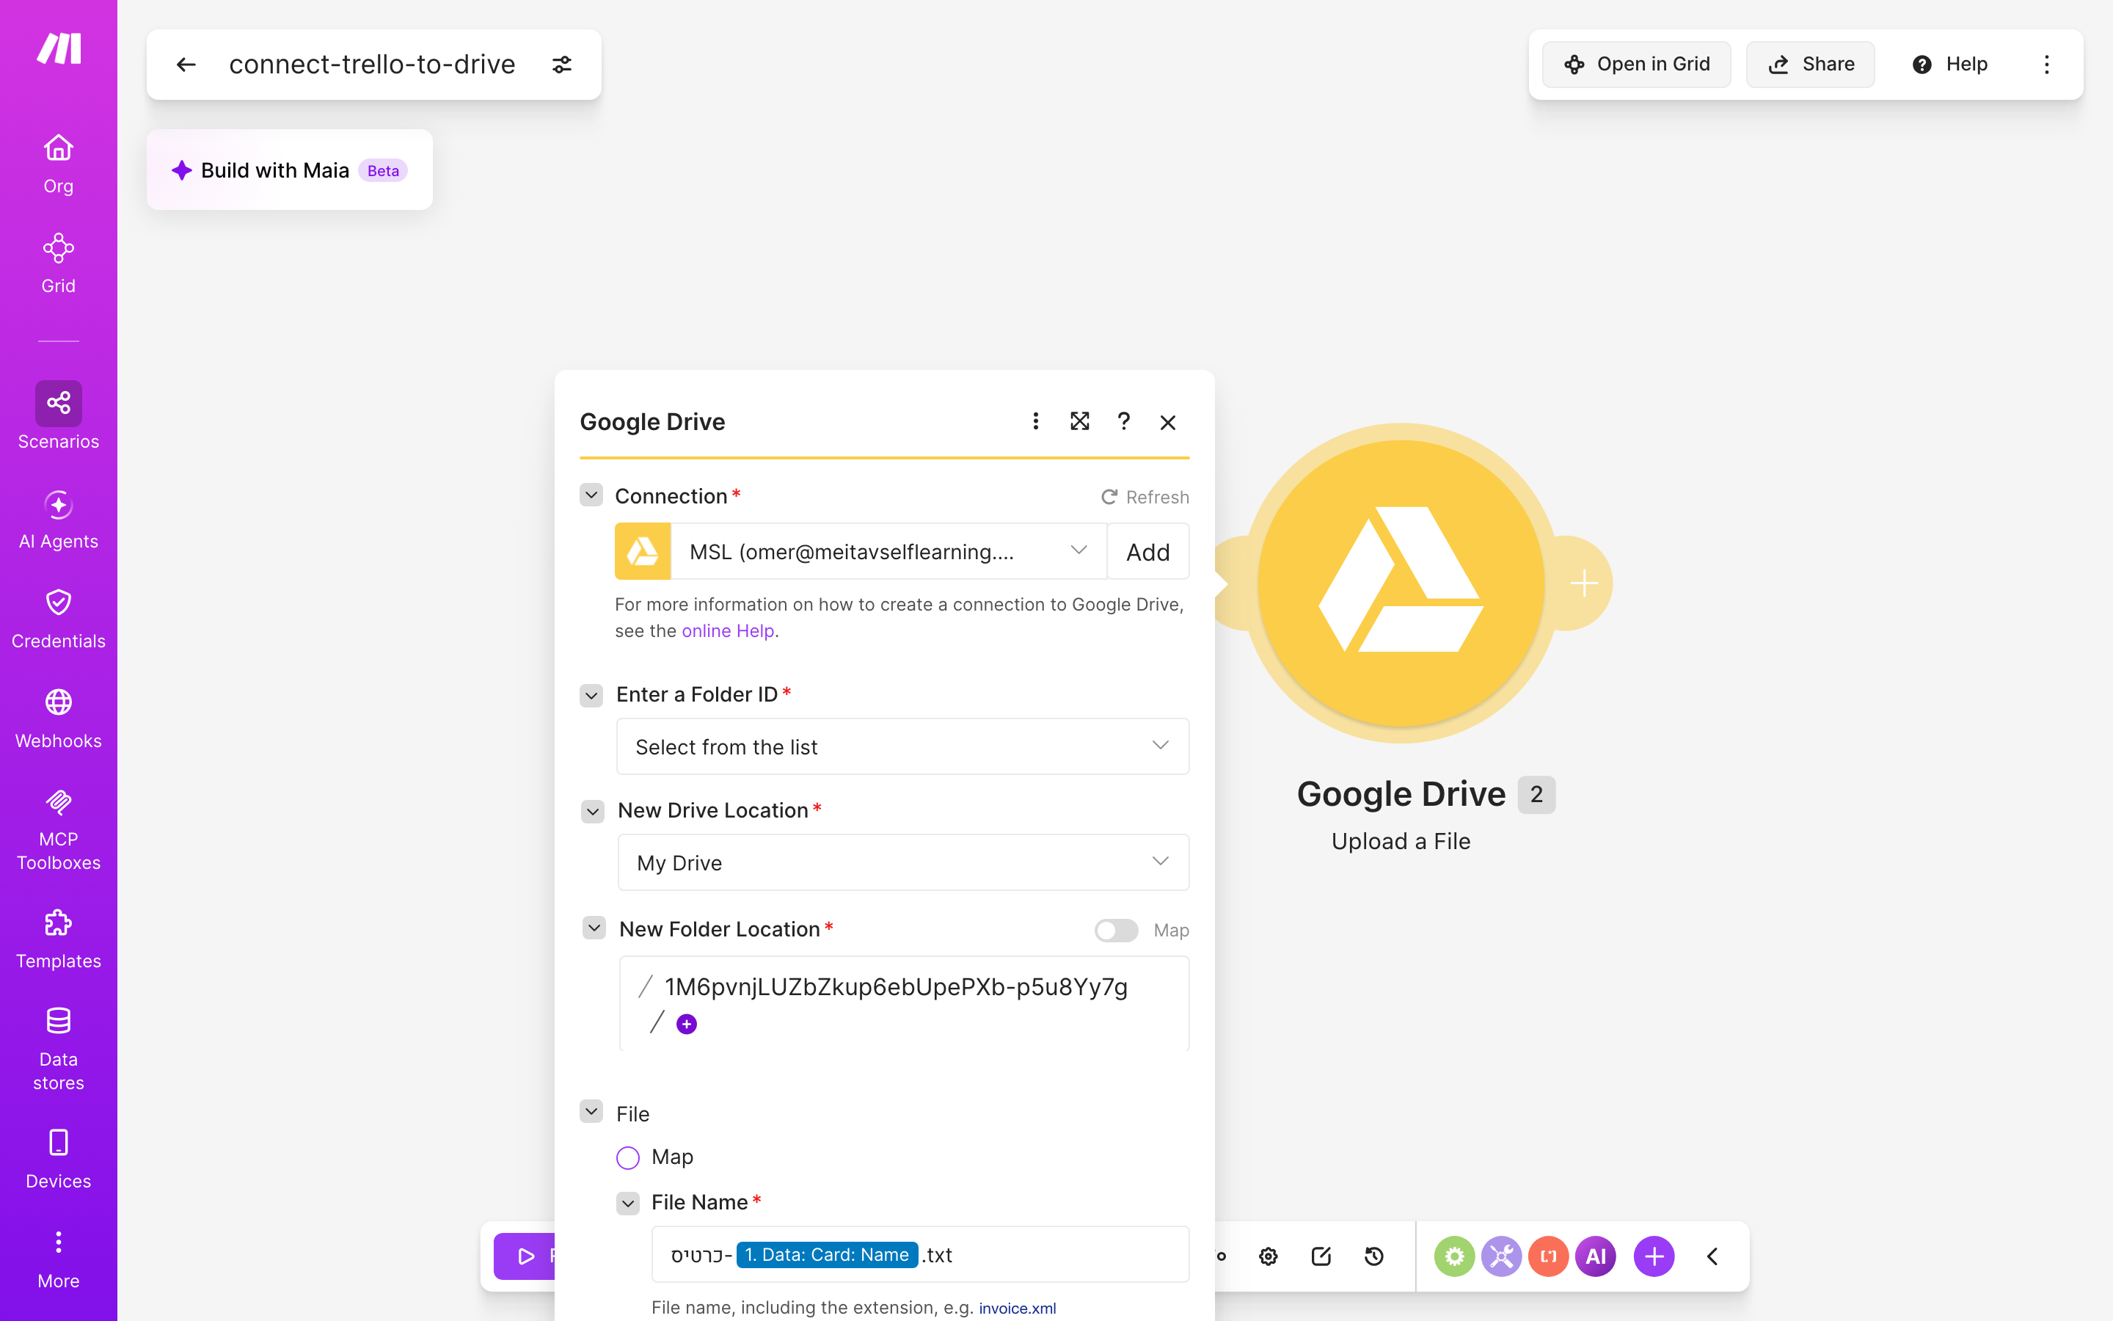Screen dimensions: 2113x1321
Task: Open the history clock icon in the bottom toolbar
Action: (1373, 1256)
